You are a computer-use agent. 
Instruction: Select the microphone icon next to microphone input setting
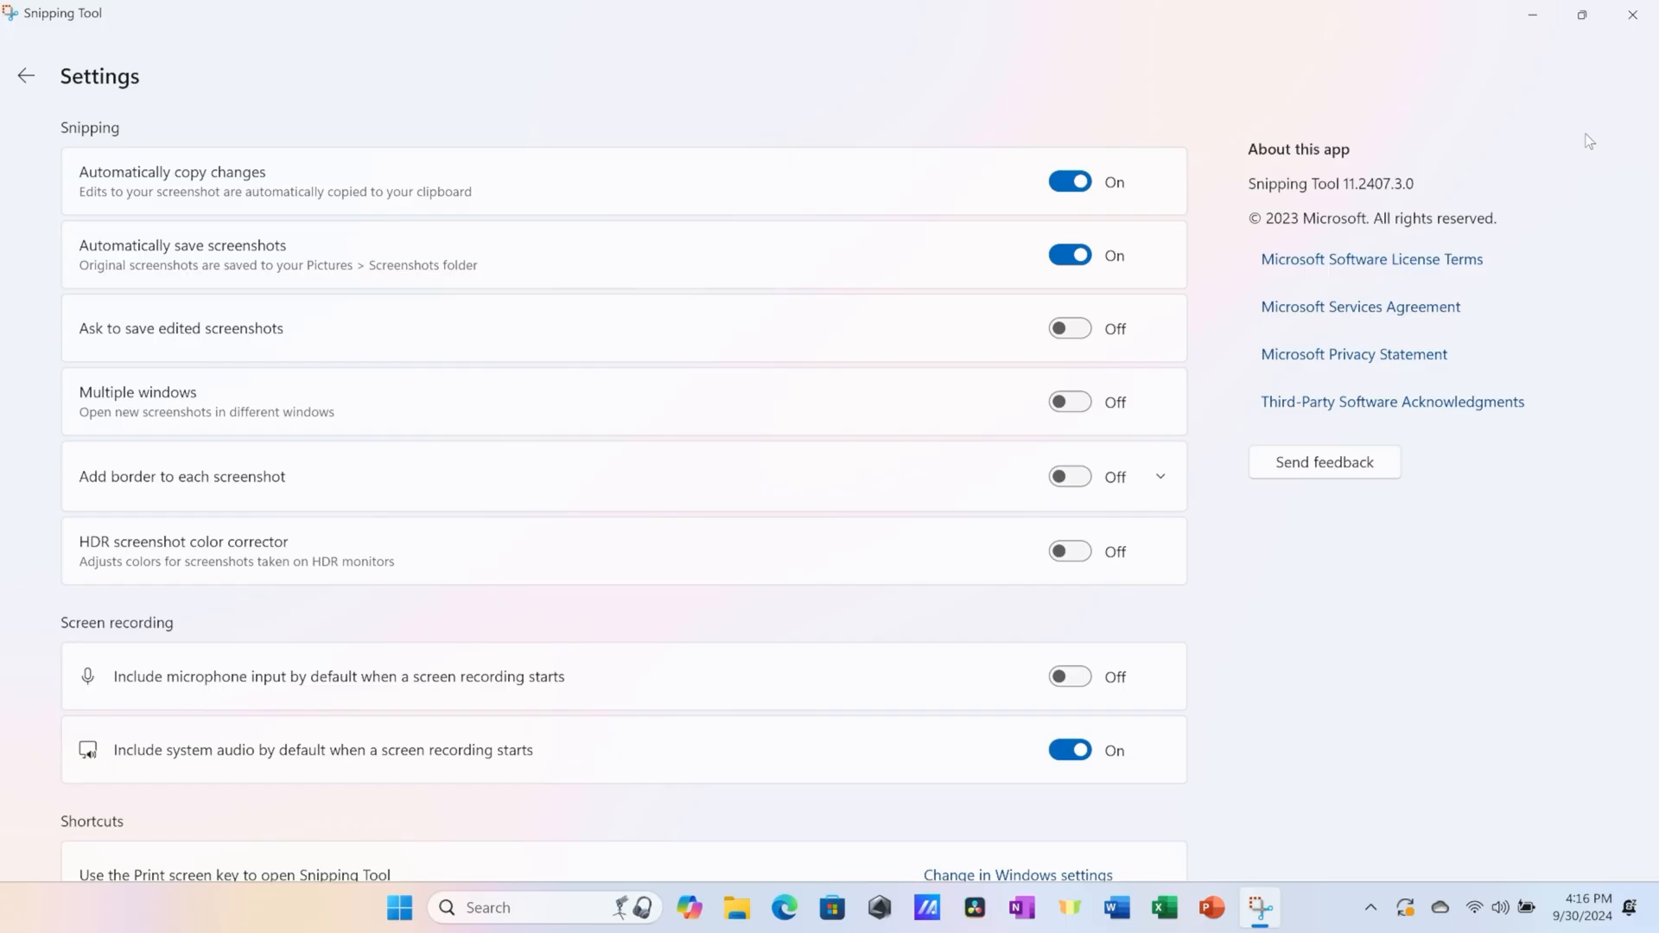[88, 676]
